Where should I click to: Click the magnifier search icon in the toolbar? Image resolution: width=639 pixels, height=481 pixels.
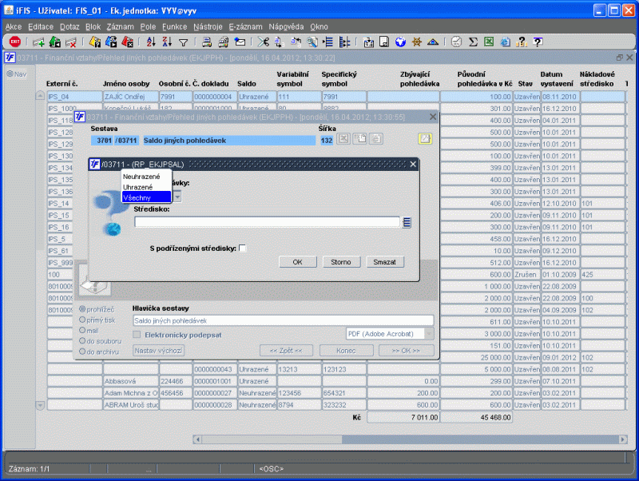point(312,42)
